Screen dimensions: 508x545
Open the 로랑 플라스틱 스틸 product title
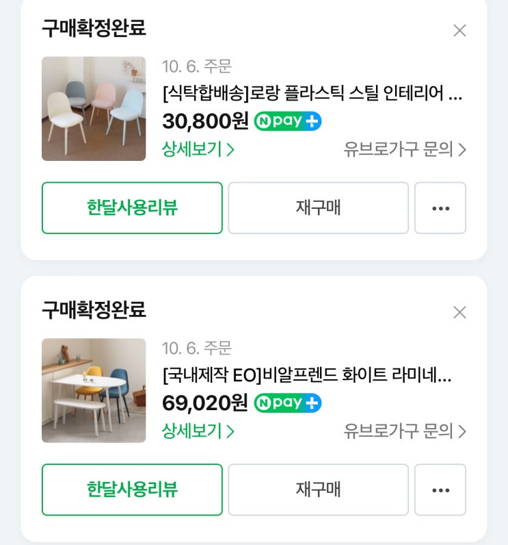tap(312, 92)
